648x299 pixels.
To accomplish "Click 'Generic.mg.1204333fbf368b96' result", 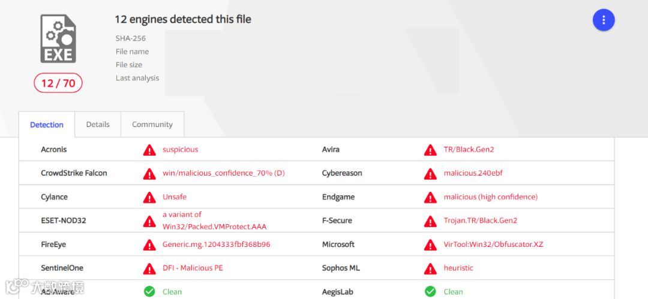I will [216, 244].
